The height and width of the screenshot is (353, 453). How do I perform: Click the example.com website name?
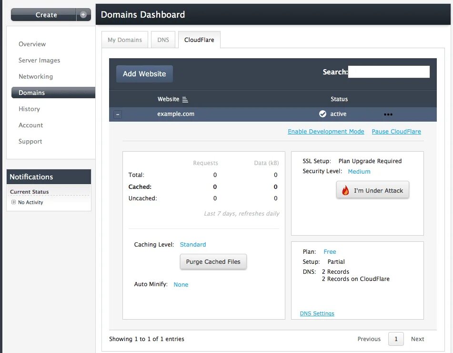[176, 114]
